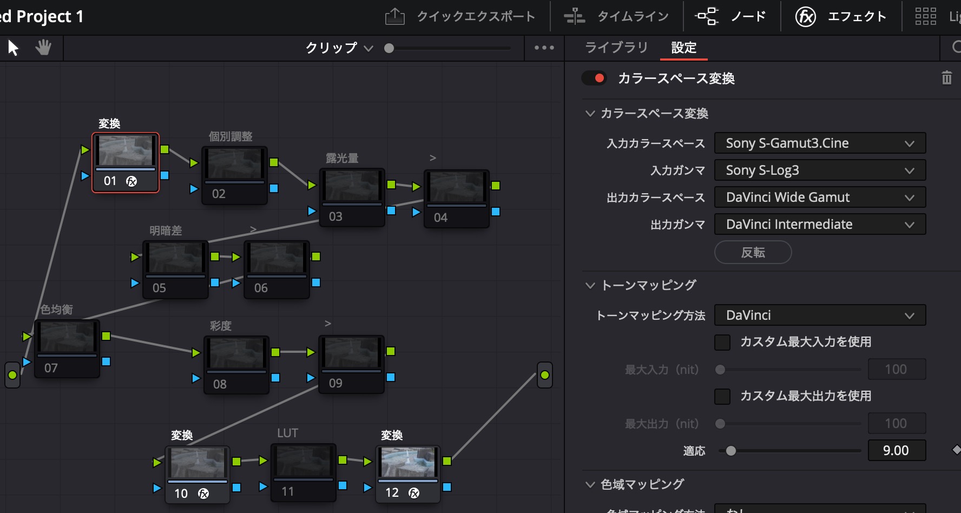The height and width of the screenshot is (513, 961).
Task: Enable カスタム最大入力を使用 checkbox
Action: 722,342
